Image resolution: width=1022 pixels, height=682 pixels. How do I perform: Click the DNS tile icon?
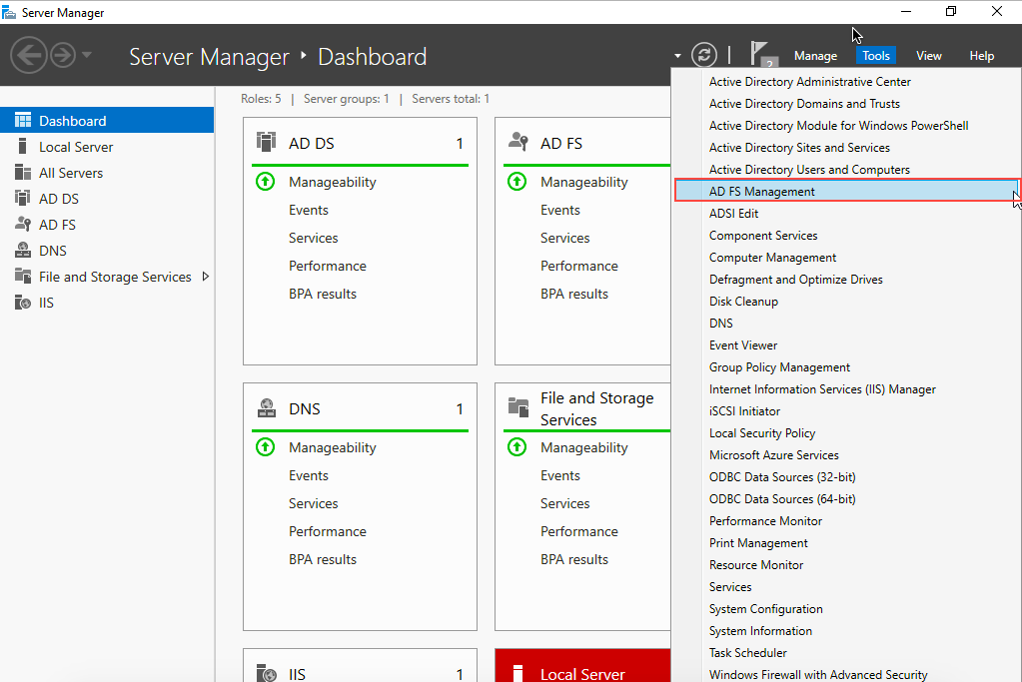267,408
